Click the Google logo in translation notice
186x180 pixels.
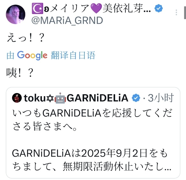[32, 56]
